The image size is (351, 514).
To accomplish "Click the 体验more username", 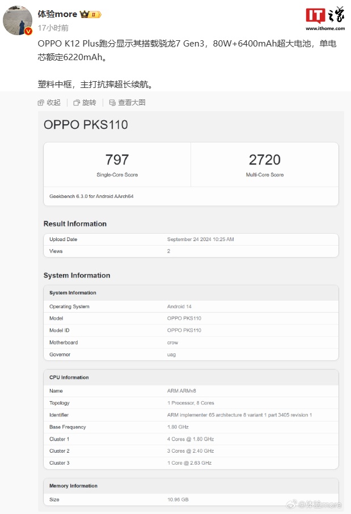I will pyautogui.click(x=57, y=14).
